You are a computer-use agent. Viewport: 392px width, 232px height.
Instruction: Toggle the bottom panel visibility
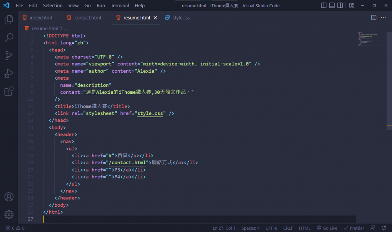[x=332, y=5]
